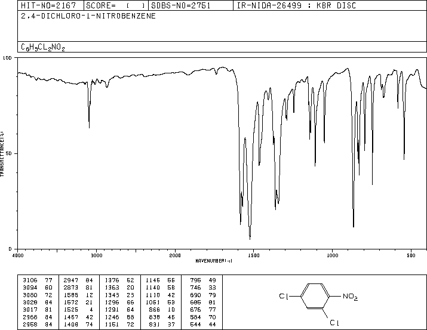Click the WAVENUMBER axis label
Image resolution: width=427 pixels, height=330 pixels.
point(213,261)
